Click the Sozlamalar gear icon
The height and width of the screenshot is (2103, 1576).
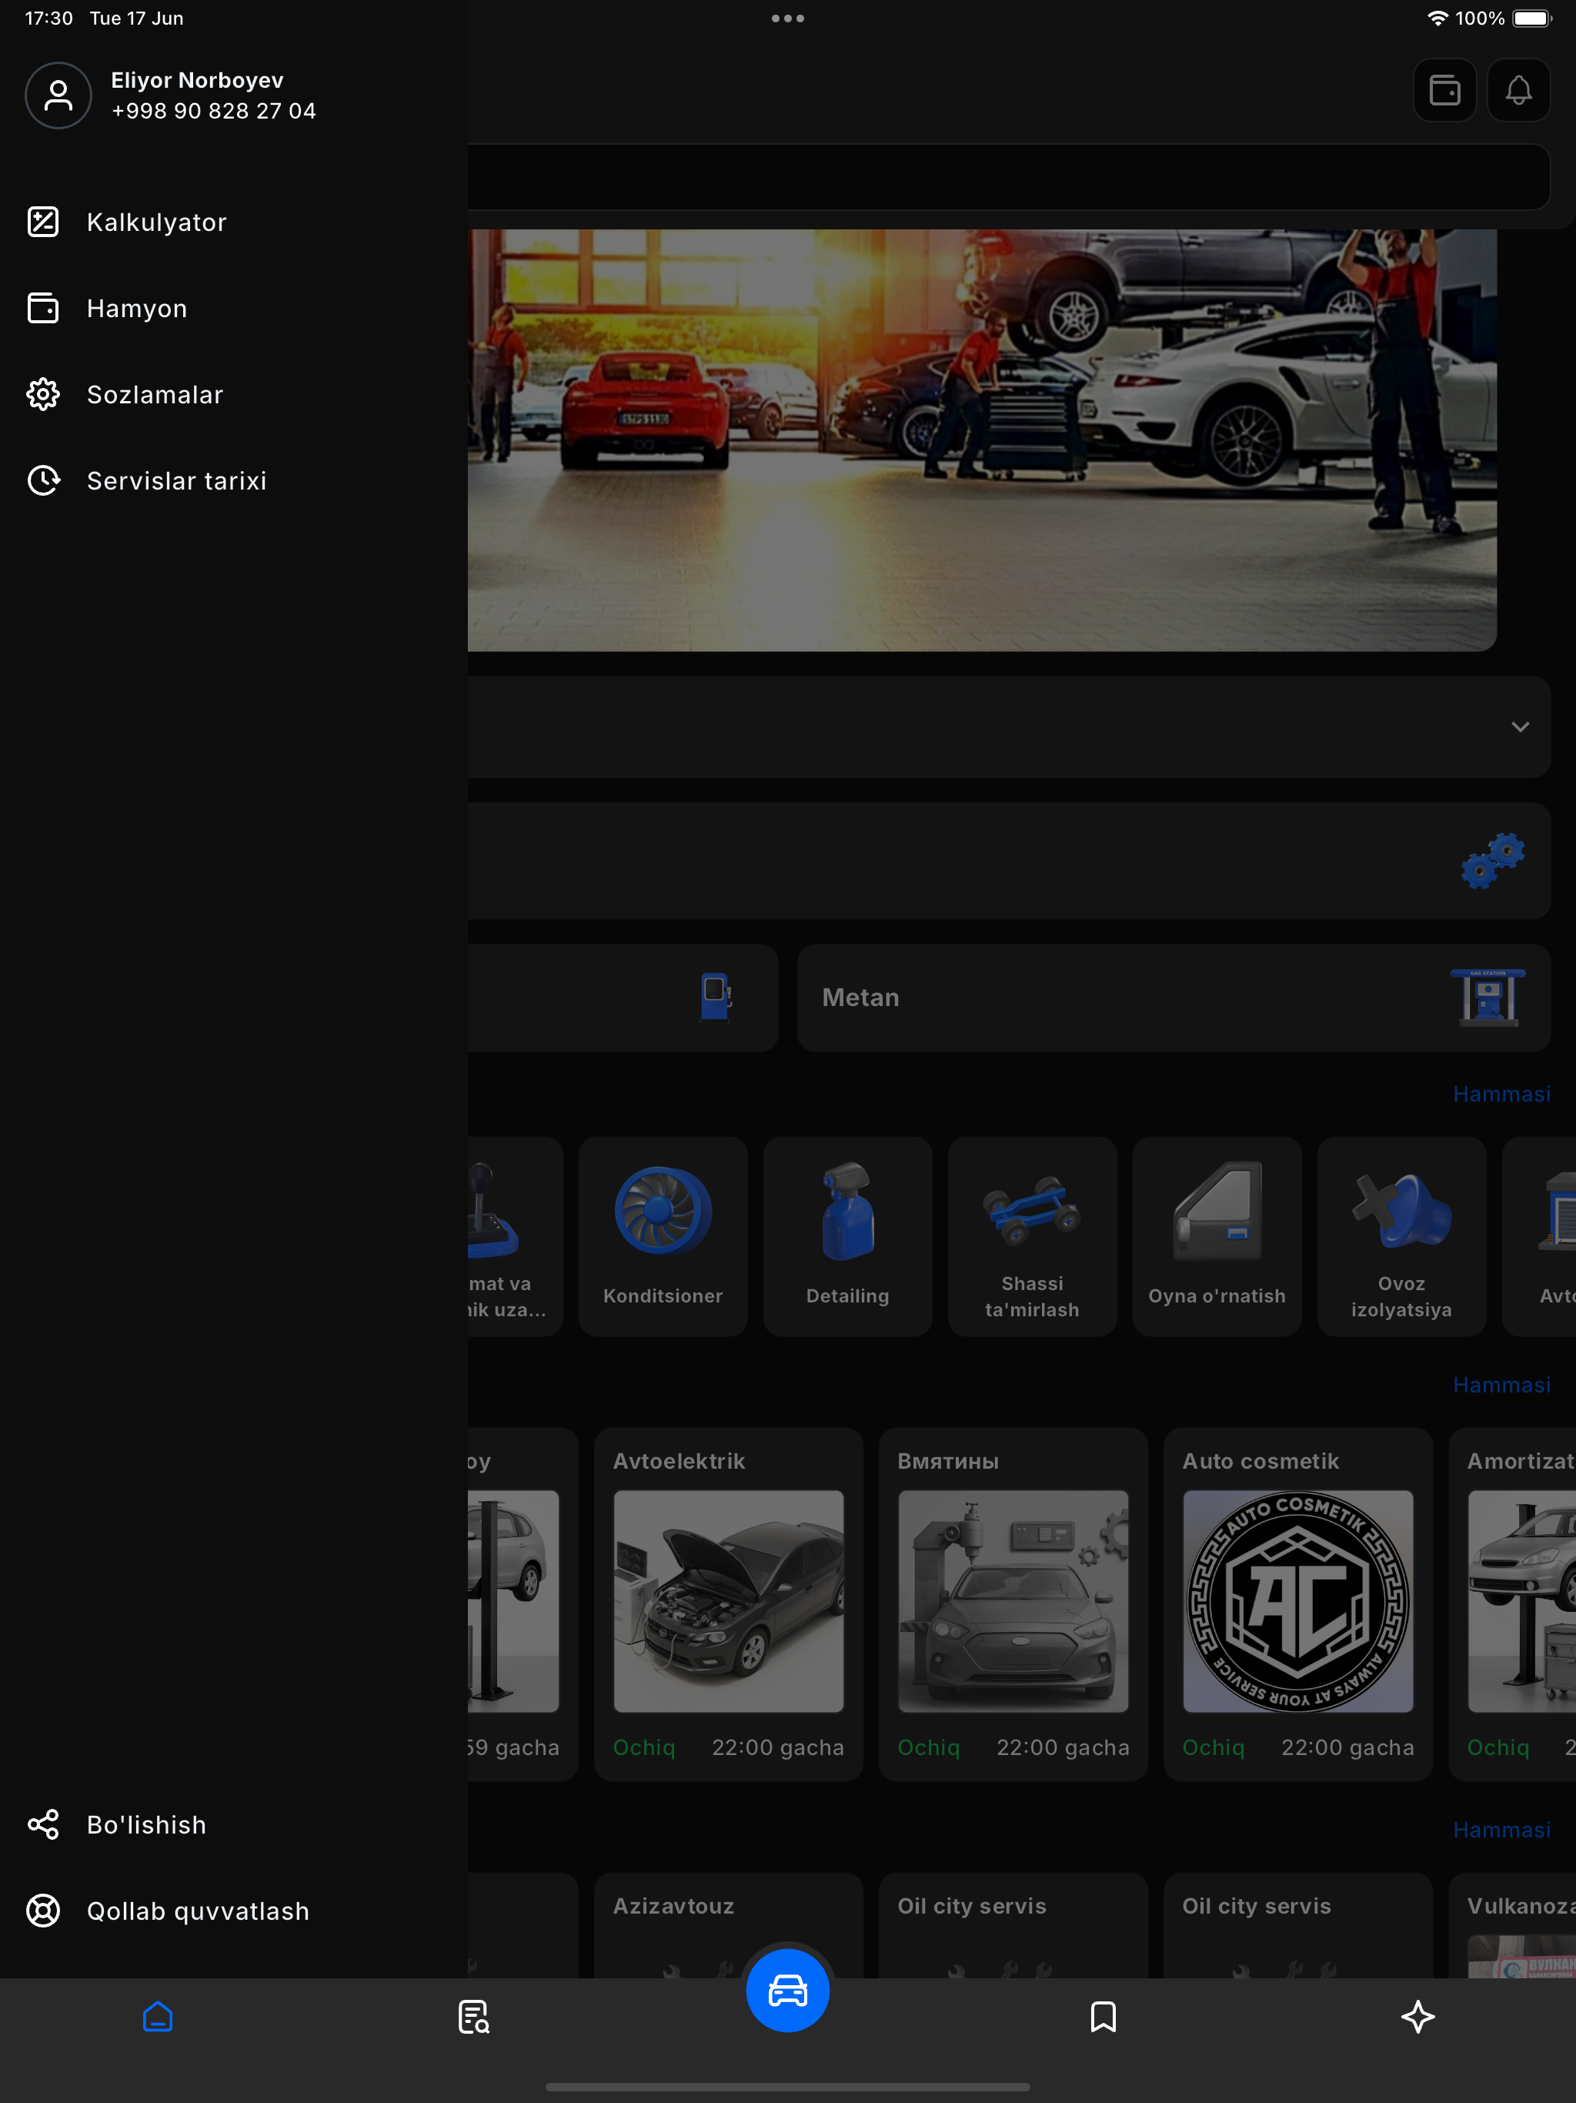(43, 395)
